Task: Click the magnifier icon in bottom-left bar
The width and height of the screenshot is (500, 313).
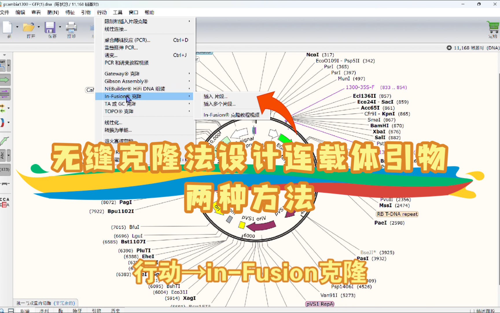Action: (2, 311)
